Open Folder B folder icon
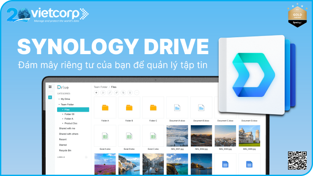 click(x=129, y=108)
